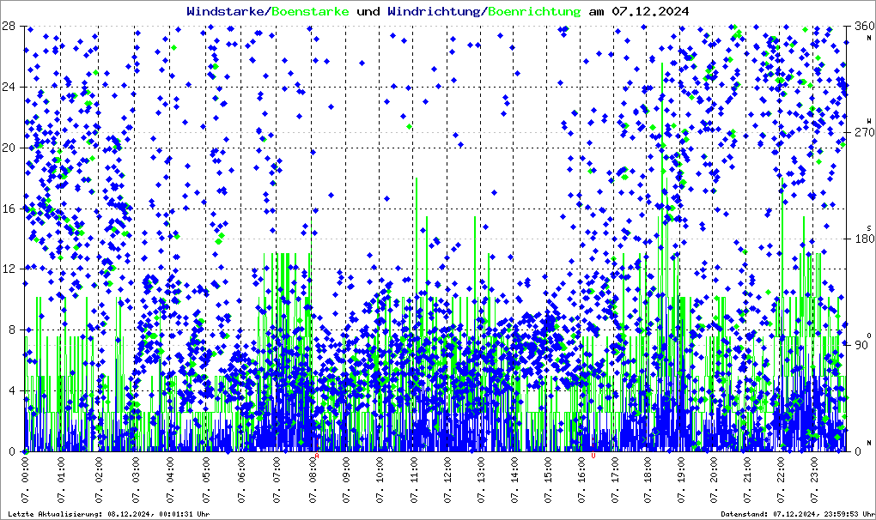
Task: Click time label '07. 09:00'
Action: click(346, 480)
